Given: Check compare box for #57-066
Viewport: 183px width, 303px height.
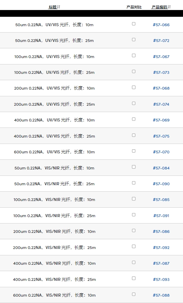Looking at the screenshot, I should [x=134, y=24].
